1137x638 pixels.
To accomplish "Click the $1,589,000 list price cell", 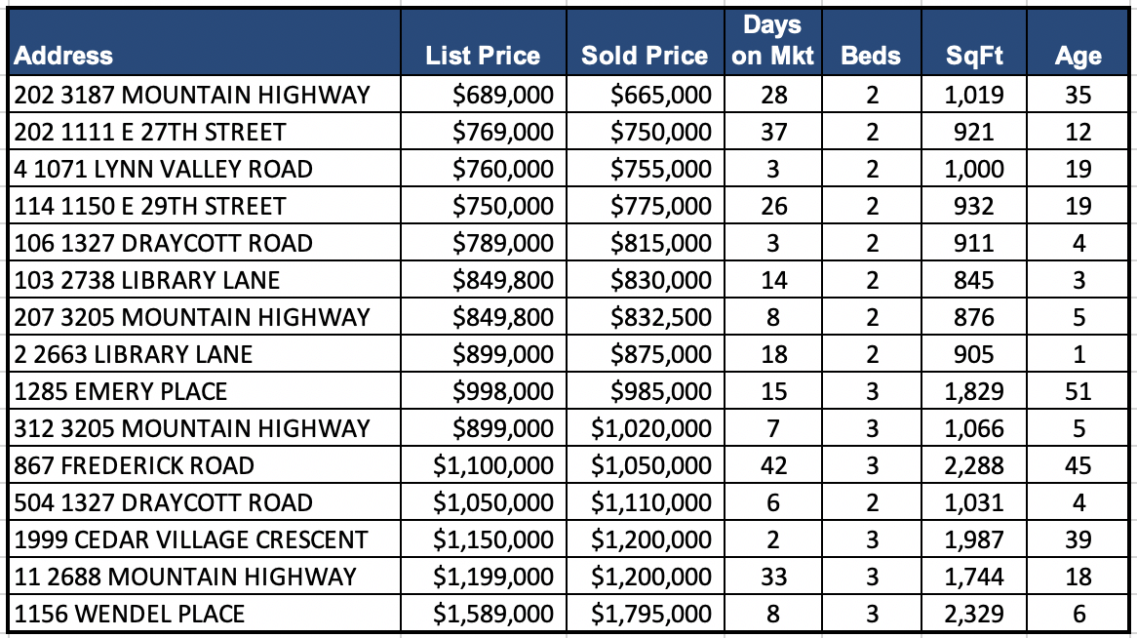I will pos(492,614).
